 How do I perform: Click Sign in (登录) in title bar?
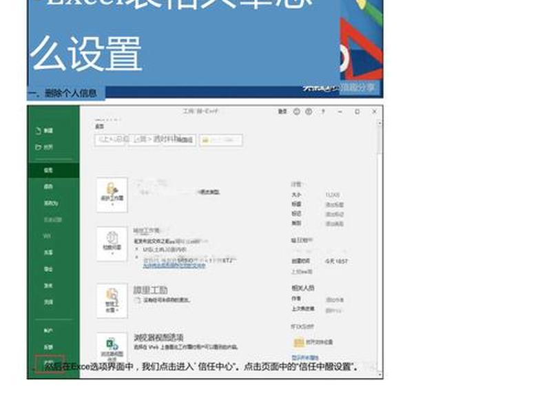tap(282, 112)
